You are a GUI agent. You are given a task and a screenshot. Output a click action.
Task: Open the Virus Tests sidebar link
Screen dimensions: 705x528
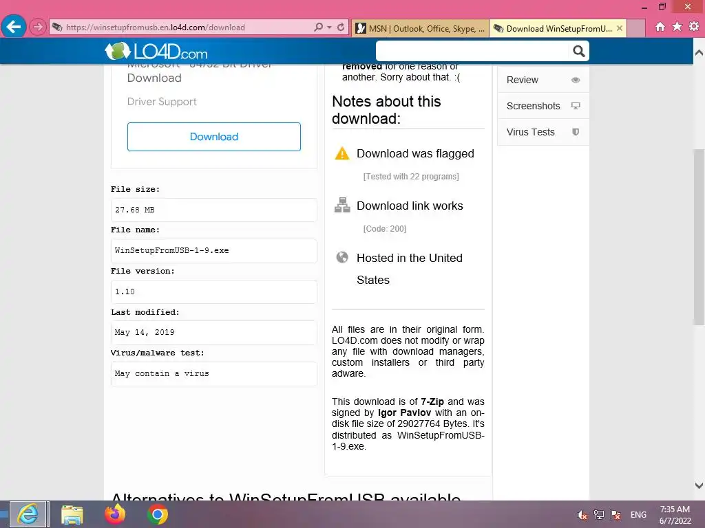point(543,132)
